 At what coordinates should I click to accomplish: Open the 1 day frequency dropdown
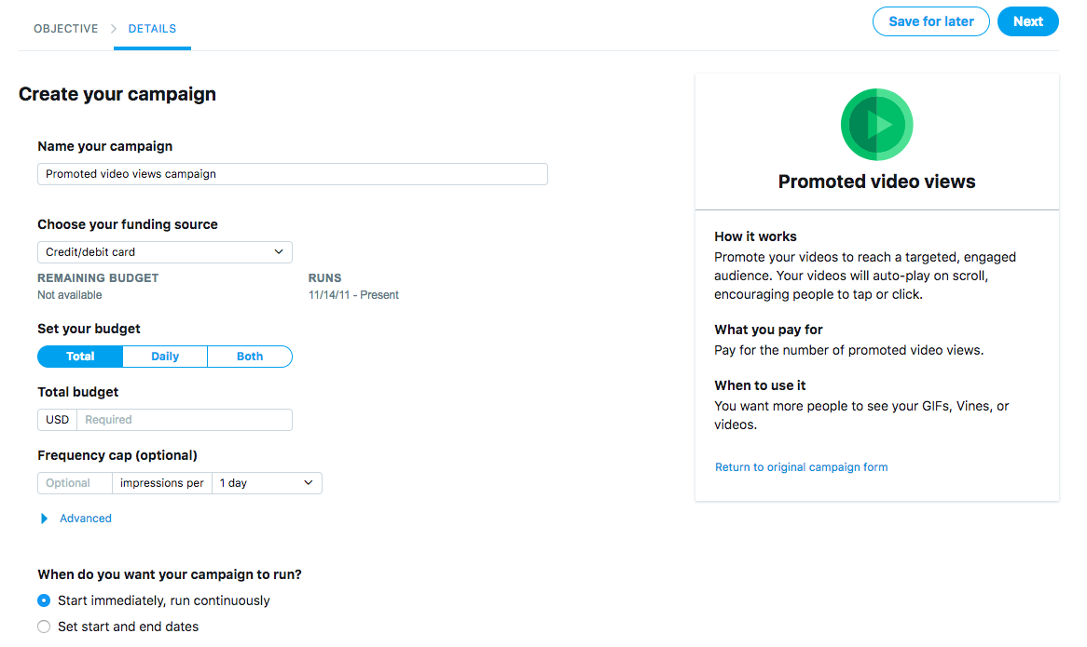[x=267, y=483]
